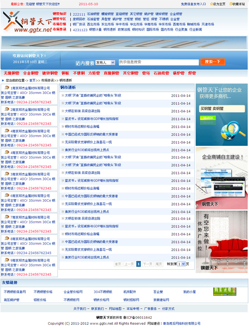Open the 转到第 page number dropdown
Image resolution: width=249 pixels, height=328 pixels.
point(181,264)
